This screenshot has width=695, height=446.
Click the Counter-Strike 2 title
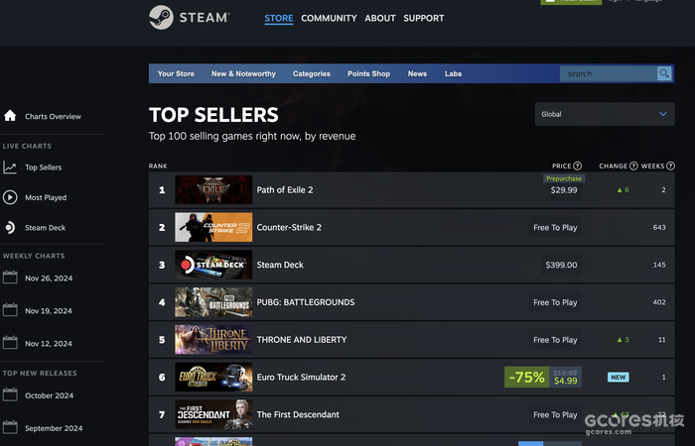pyautogui.click(x=289, y=227)
